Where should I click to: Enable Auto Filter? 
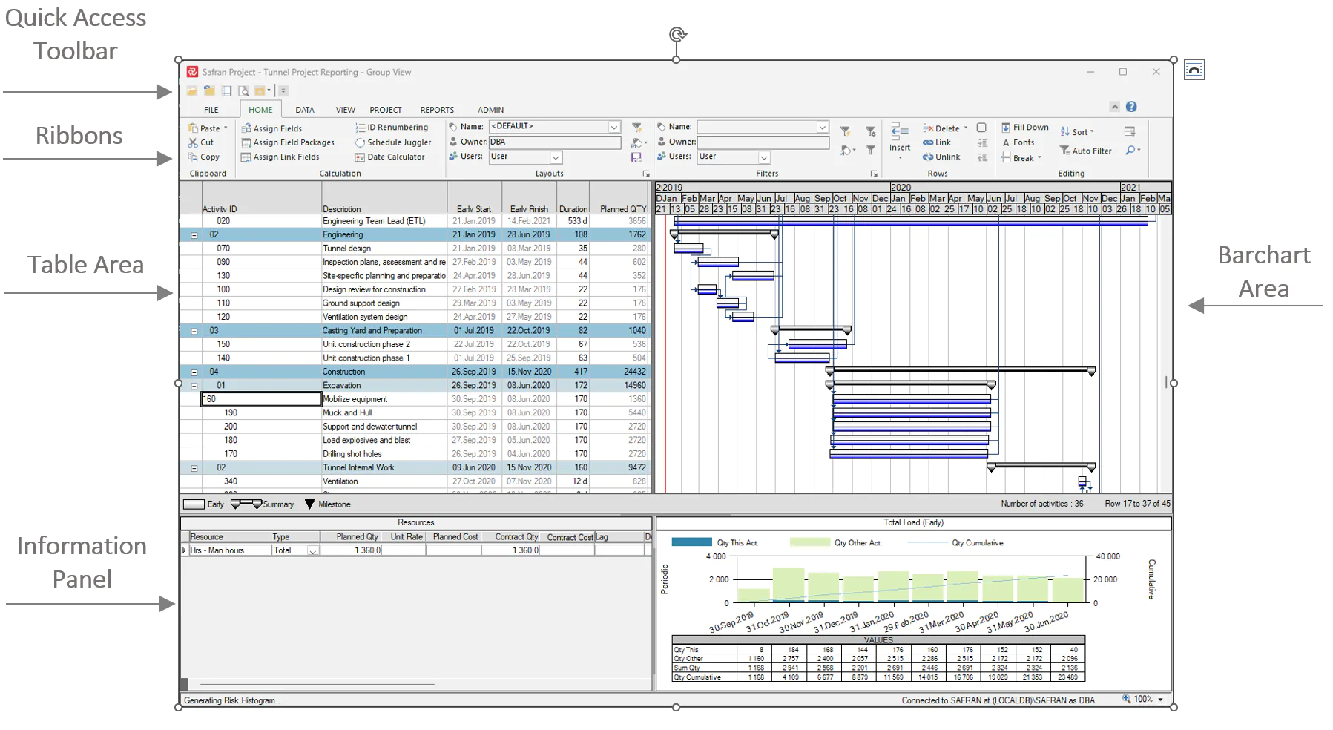coord(1085,151)
